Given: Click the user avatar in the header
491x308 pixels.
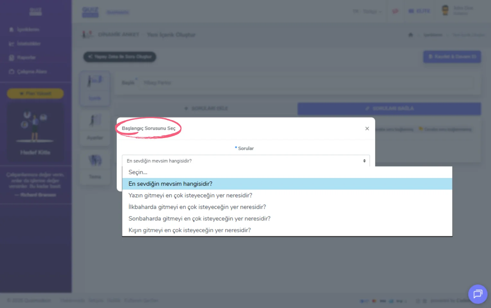Looking at the screenshot, I should click(x=445, y=11).
